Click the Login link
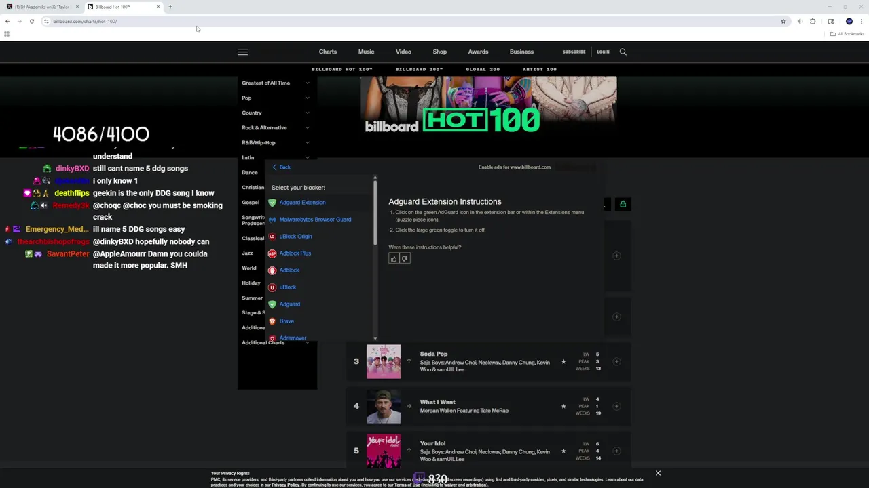The width and height of the screenshot is (869, 488). (x=603, y=52)
